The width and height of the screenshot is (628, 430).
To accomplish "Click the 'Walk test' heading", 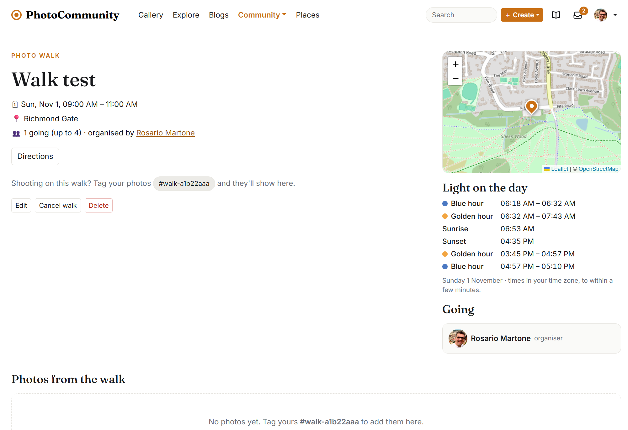I will tap(53, 80).
